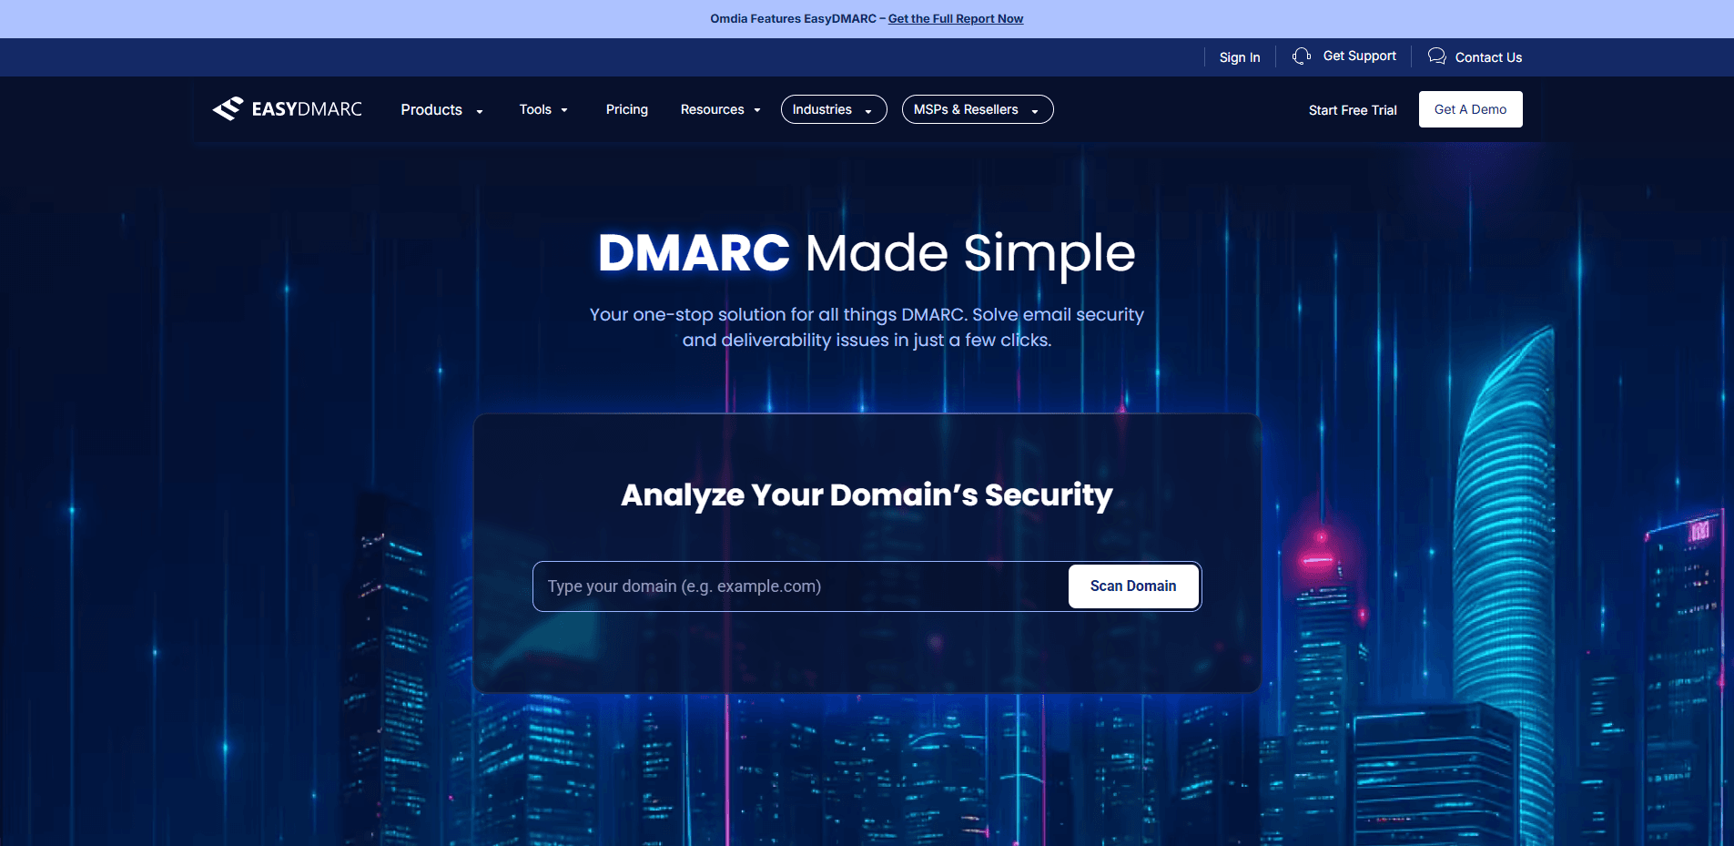Click the Scan Domain button
The image size is (1734, 846).
click(x=1133, y=586)
